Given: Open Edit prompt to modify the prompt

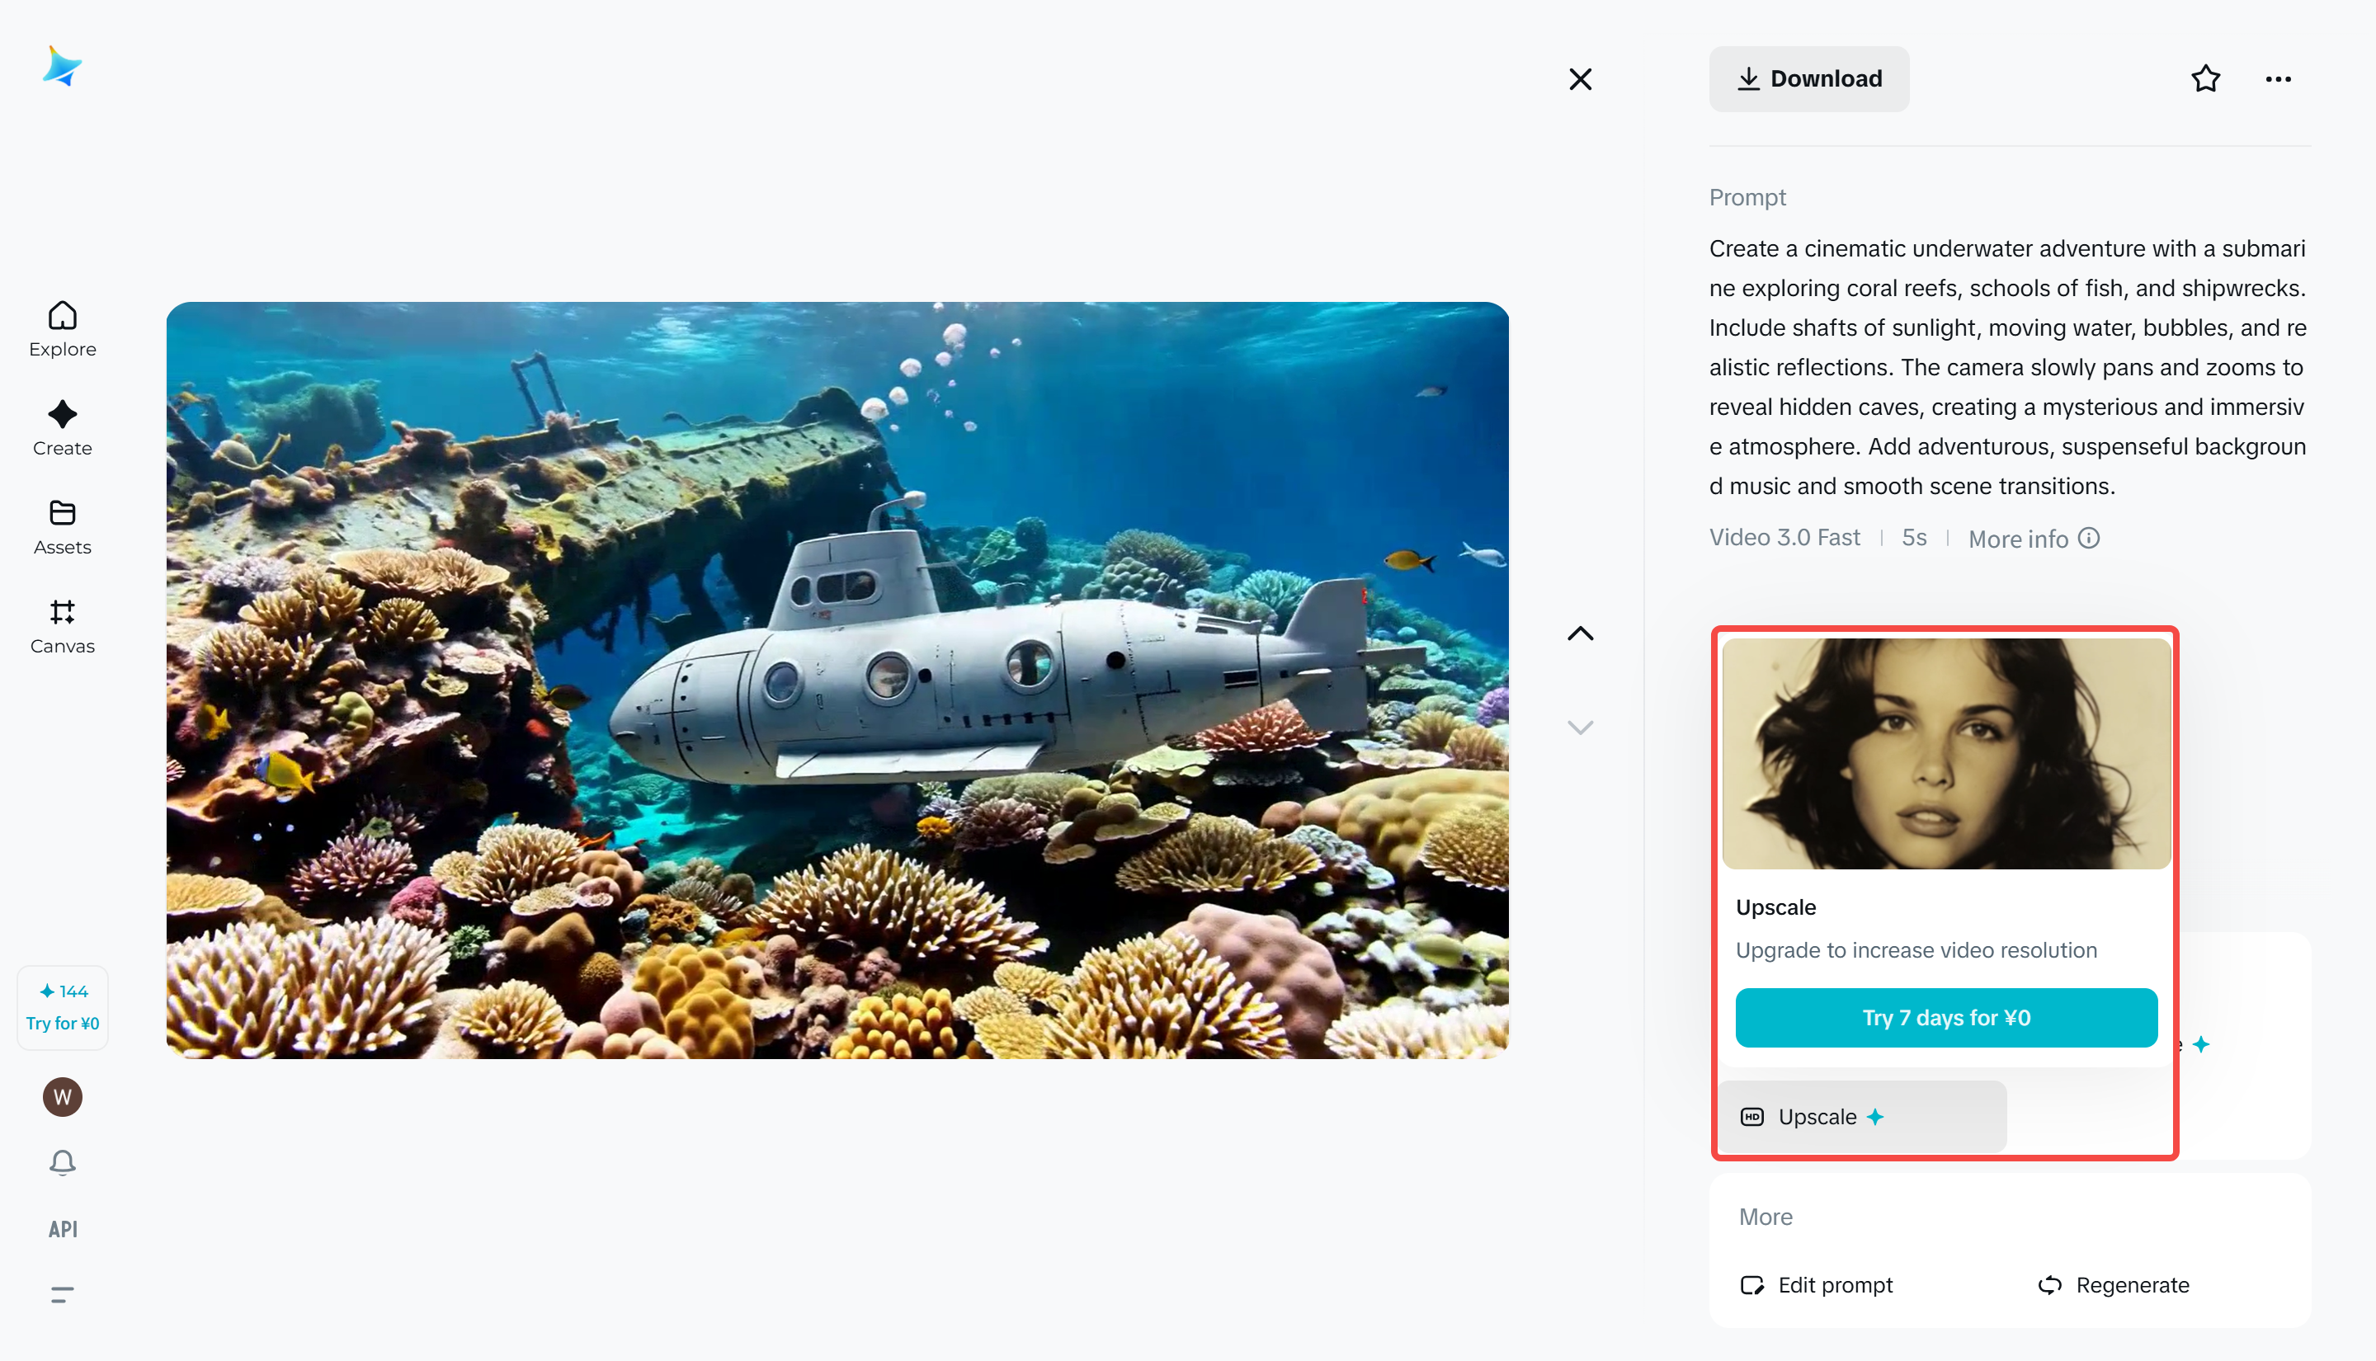Looking at the screenshot, I should pos(1815,1284).
